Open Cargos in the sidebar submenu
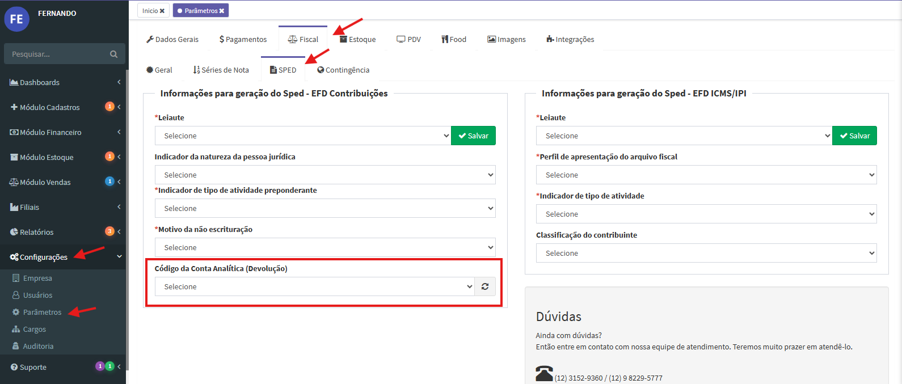902x384 pixels. [x=35, y=329]
